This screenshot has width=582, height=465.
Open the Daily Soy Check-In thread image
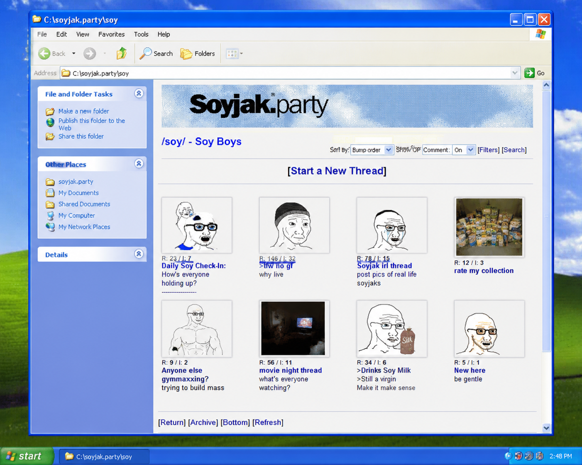[x=197, y=225]
